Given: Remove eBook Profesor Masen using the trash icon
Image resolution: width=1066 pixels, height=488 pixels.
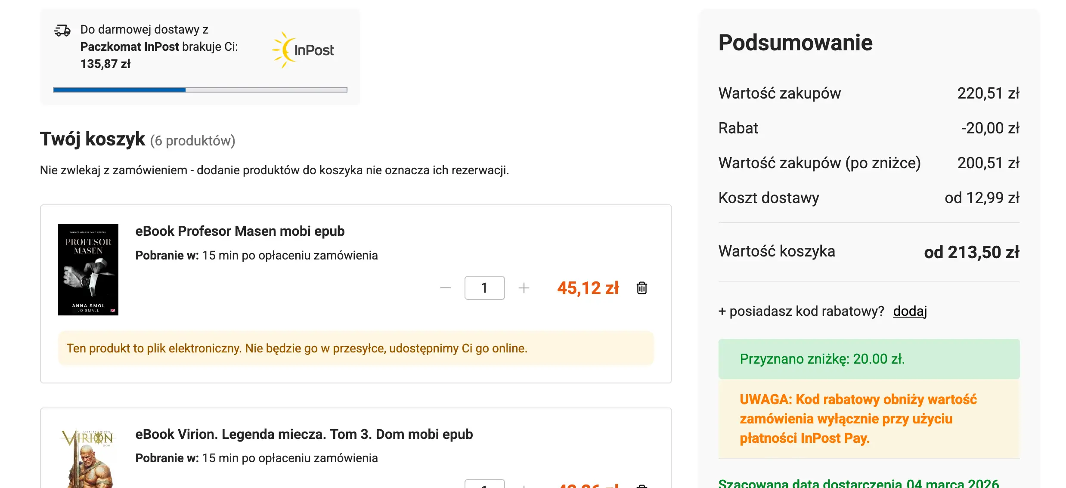Looking at the screenshot, I should 641,288.
